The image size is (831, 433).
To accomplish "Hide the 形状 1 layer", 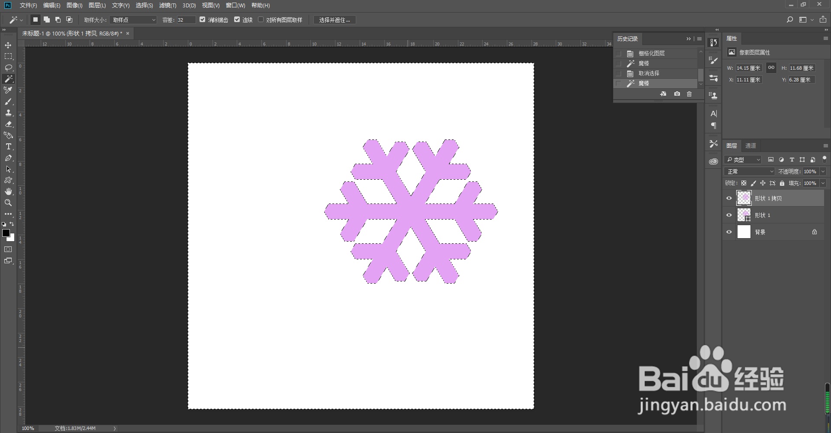I will pos(729,215).
